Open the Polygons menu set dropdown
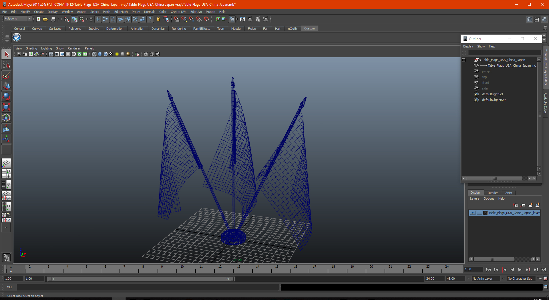 point(29,18)
